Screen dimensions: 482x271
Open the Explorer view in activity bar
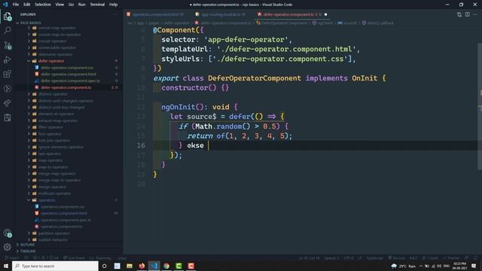coord(8,17)
